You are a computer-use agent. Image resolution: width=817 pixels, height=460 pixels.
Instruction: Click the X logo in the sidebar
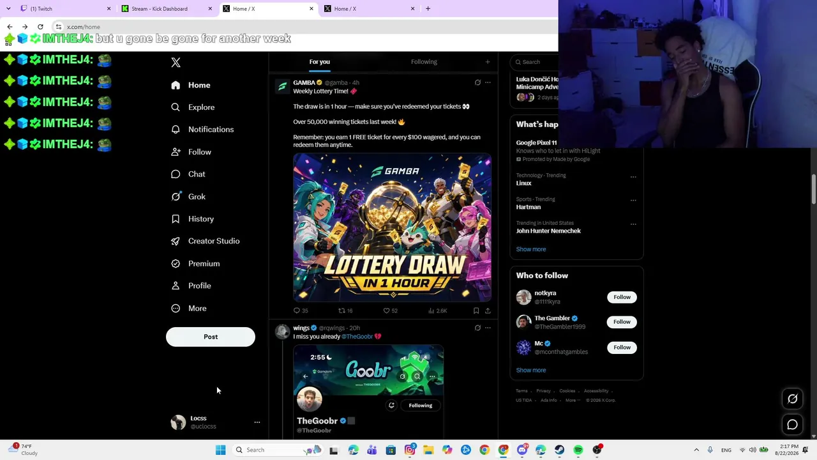coord(176,63)
